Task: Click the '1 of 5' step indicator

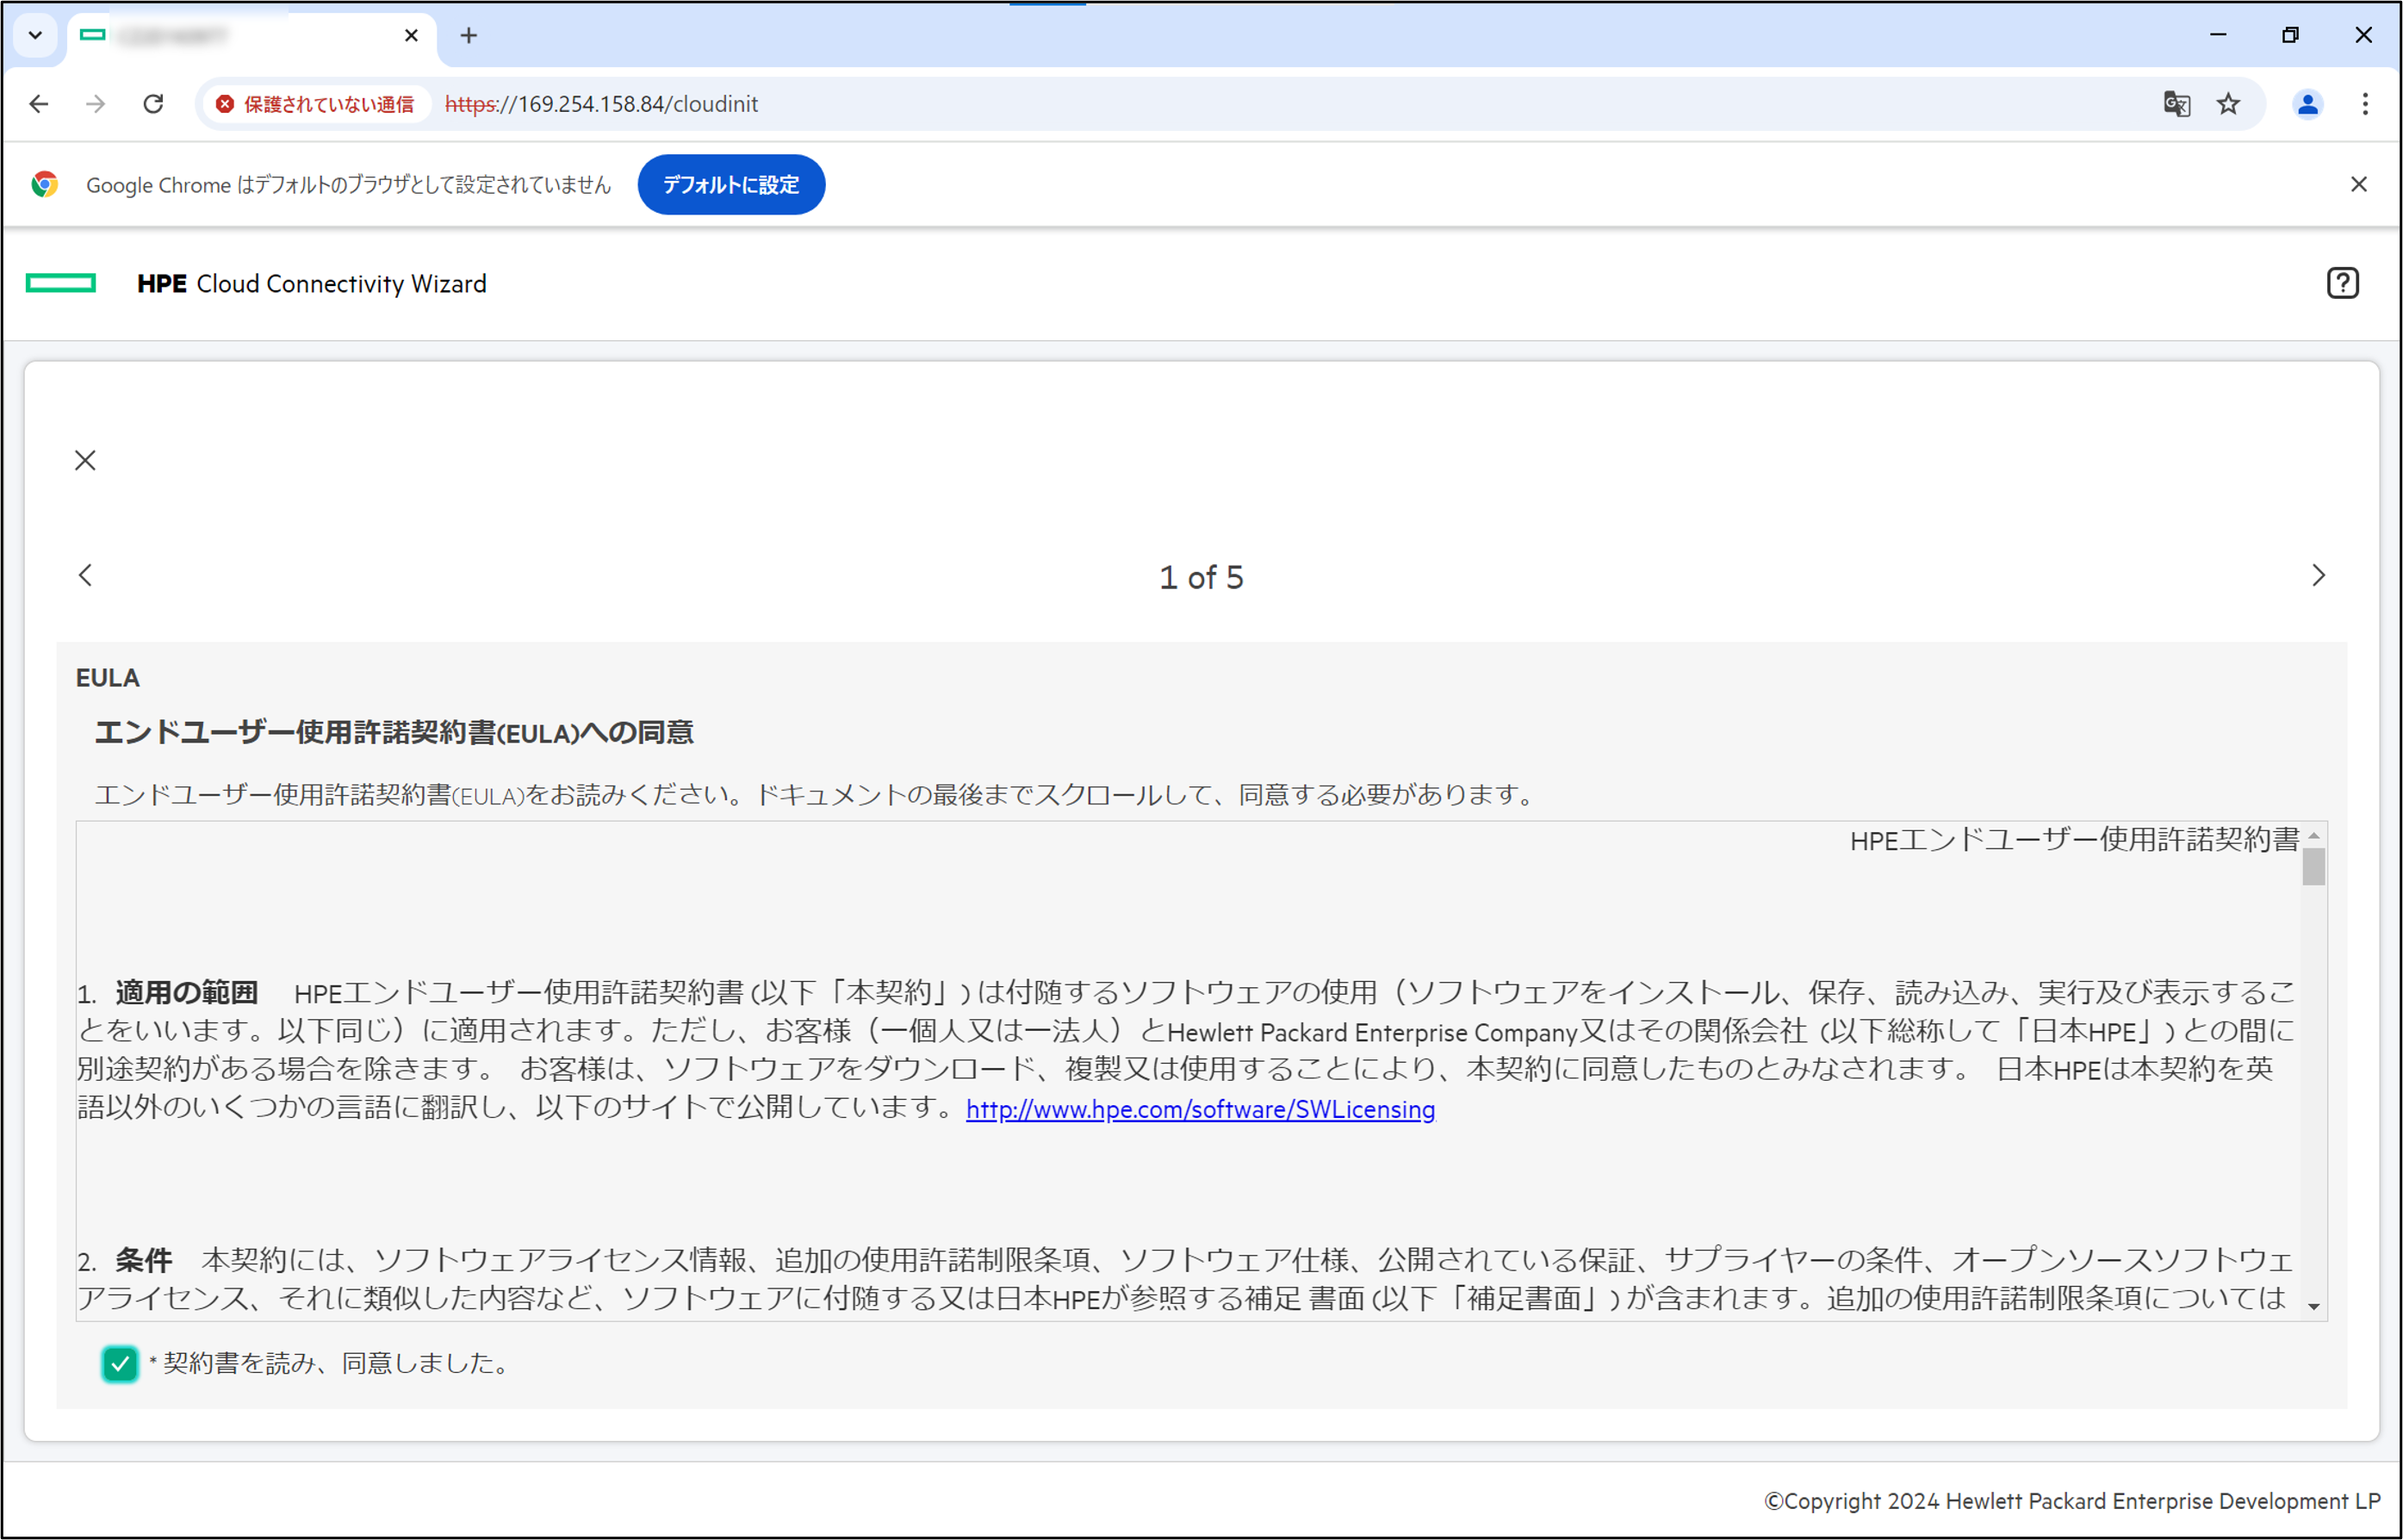Action: 1201,577
